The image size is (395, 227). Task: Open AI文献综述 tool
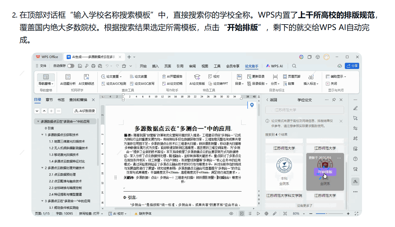point(86,80)
